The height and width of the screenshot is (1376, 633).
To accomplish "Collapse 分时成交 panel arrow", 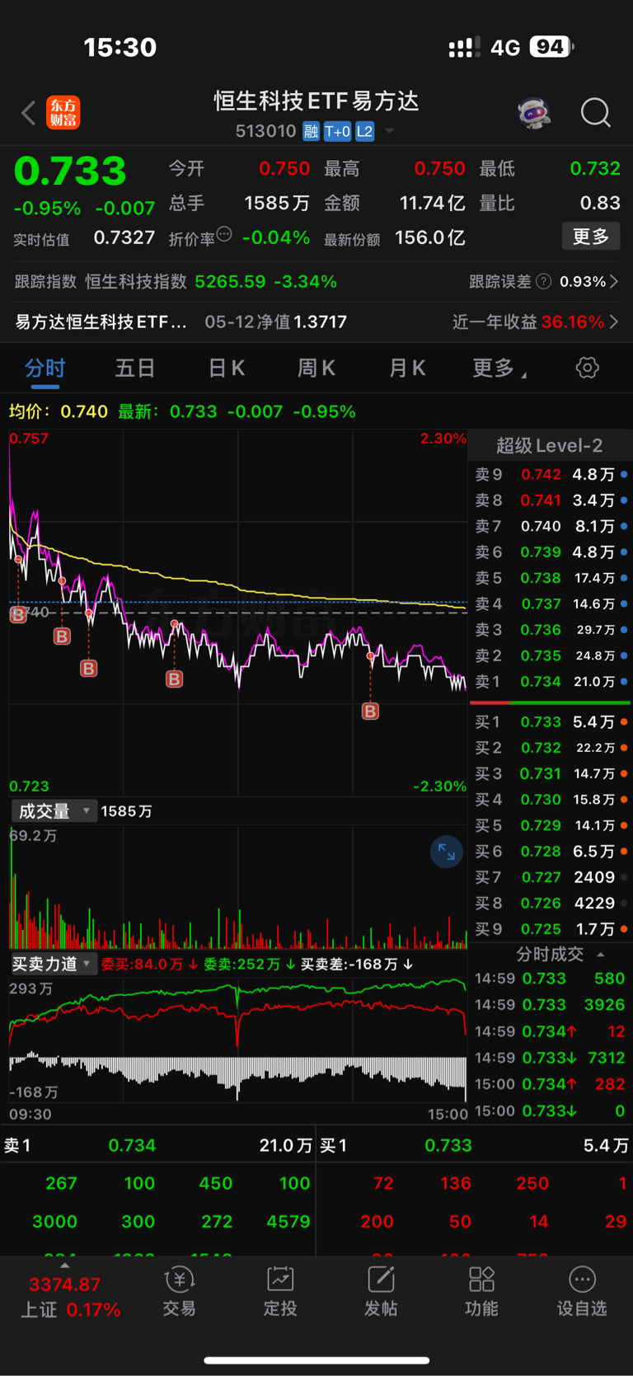I will tap(601, 955).
